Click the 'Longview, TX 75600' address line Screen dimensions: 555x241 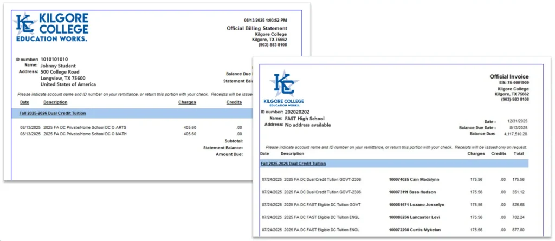click(x=63, y=78)
